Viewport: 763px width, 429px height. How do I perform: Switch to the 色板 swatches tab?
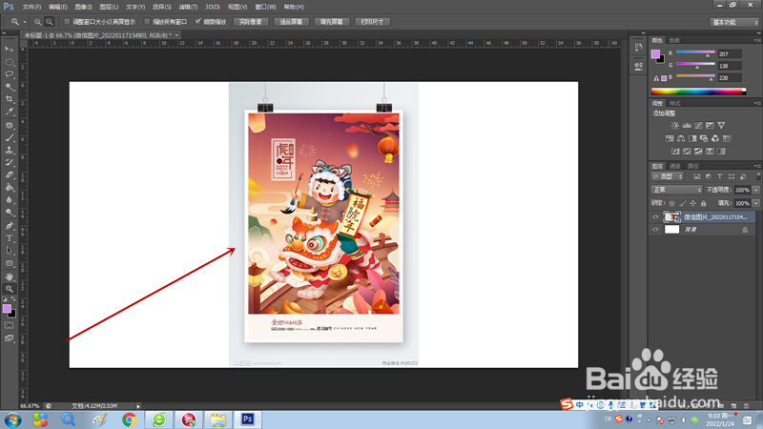[674, 40]
